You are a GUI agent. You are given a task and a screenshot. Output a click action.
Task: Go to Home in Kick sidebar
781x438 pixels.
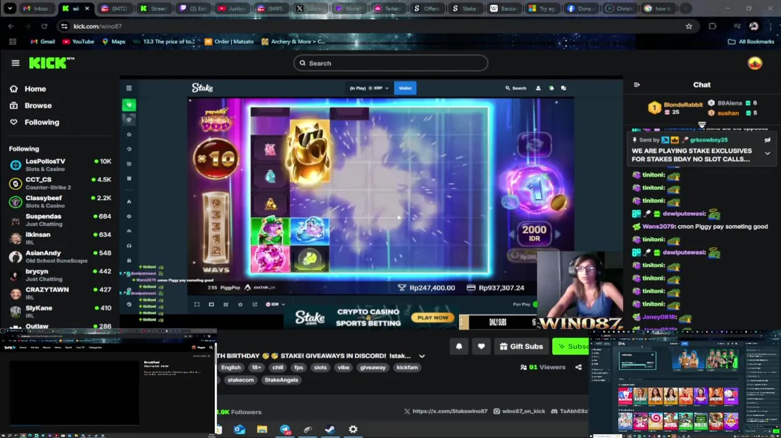(35, 89)
